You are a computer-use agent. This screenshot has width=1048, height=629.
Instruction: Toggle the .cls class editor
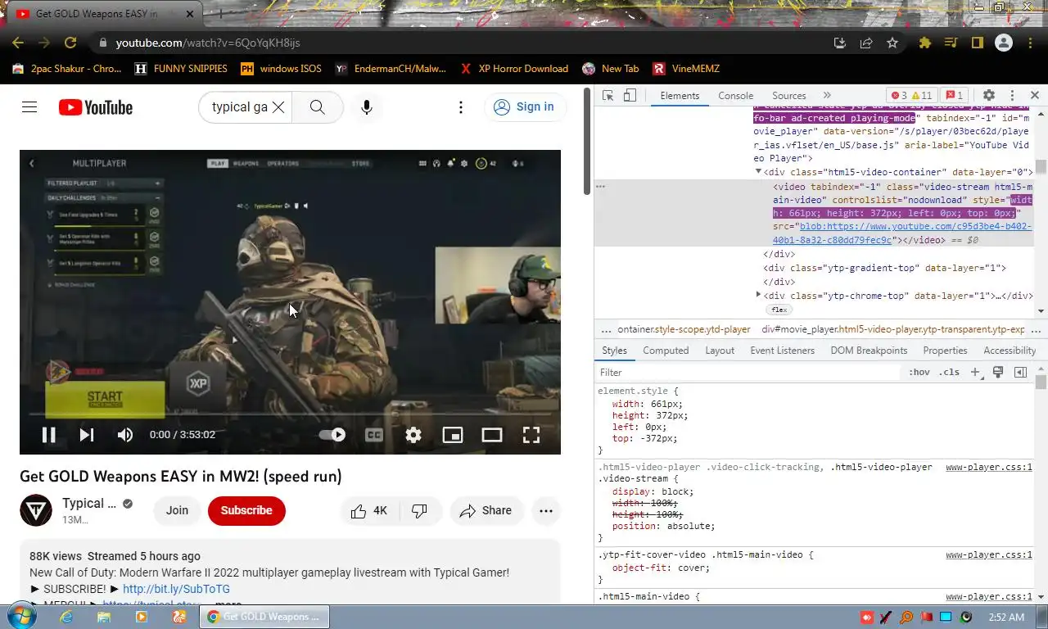949,373
